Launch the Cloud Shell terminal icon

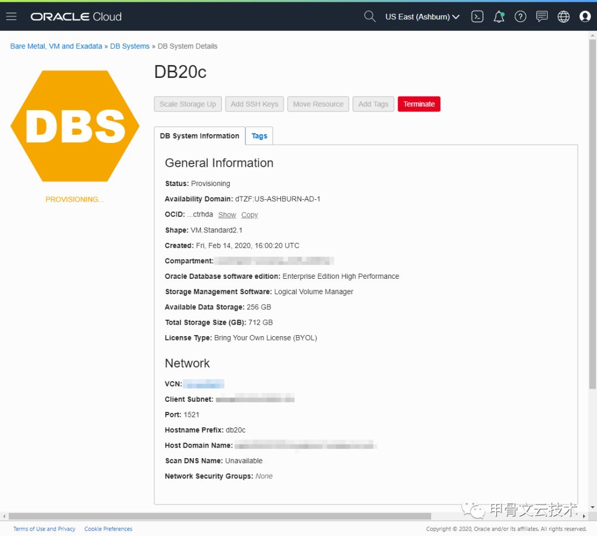point(477,17)
